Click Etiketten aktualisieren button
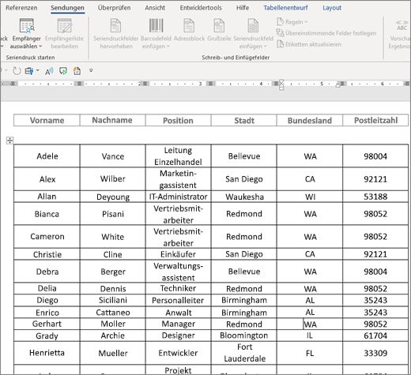 coord(309,44)
